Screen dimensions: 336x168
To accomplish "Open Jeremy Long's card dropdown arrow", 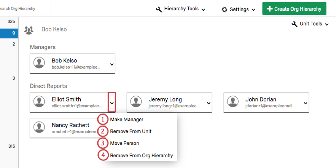I will click(208, 103).
